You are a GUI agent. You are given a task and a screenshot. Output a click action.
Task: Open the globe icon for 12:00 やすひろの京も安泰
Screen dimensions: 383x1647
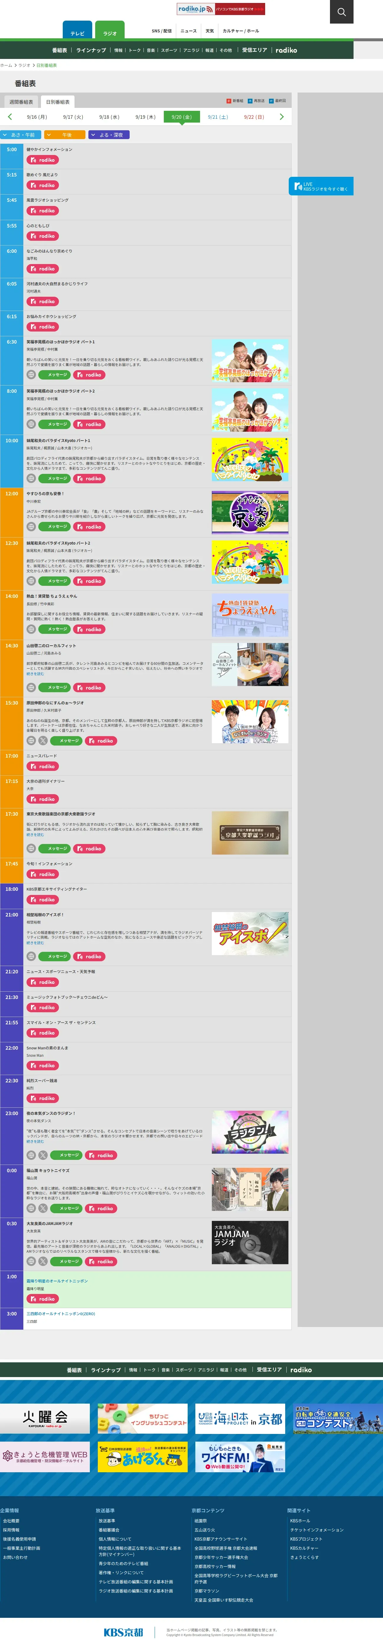point(31,527)
